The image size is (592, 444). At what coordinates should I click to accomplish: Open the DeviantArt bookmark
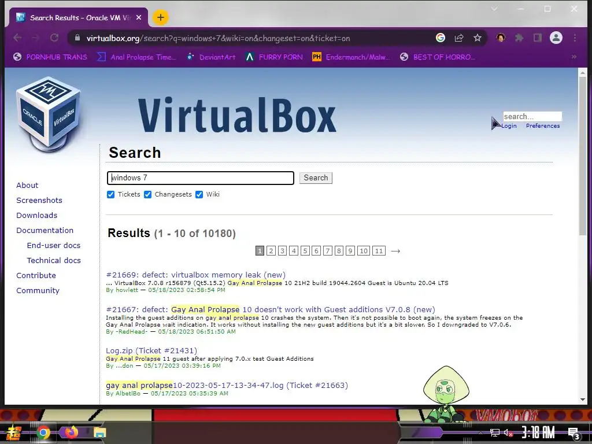(211, 57)
